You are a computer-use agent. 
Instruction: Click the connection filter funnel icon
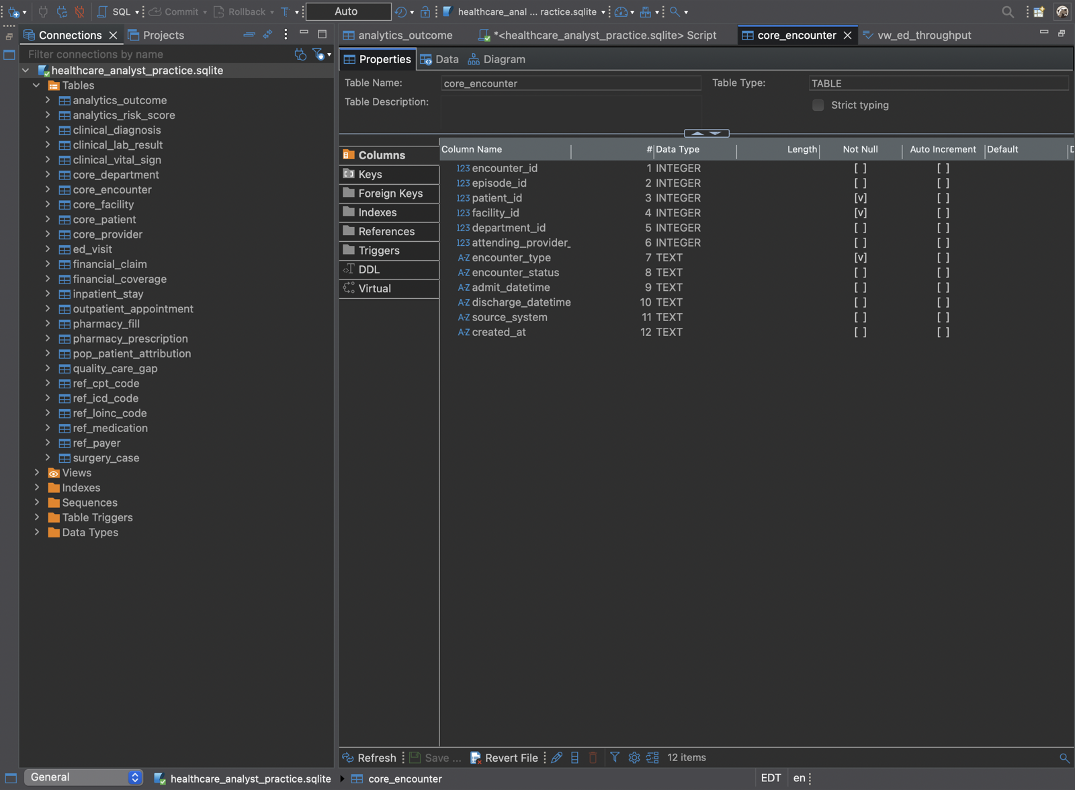pyautogui.click(x=318, y=54)
